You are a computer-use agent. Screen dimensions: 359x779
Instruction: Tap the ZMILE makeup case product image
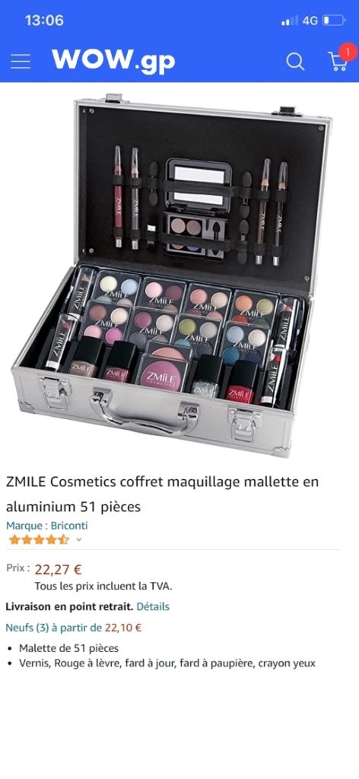pyautogui.click(x=172, y=275)
